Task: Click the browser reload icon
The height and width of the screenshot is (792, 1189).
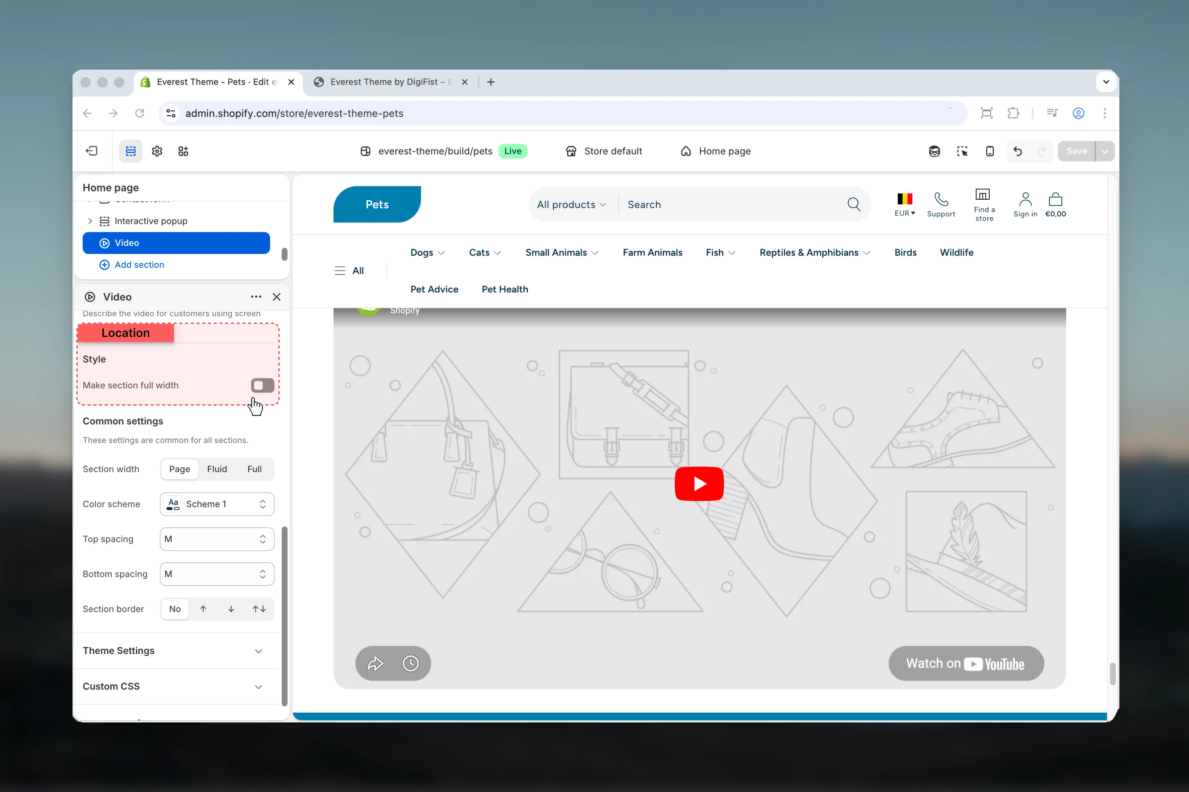Action: click(x=140, y=113)
